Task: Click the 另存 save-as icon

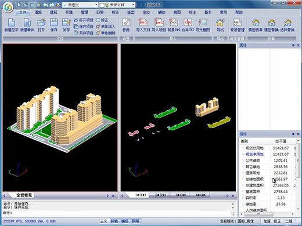Action: (x=66, y=25)
